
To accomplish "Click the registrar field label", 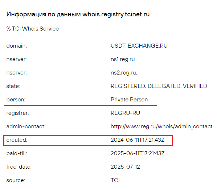I will click(x=18, y=113).
